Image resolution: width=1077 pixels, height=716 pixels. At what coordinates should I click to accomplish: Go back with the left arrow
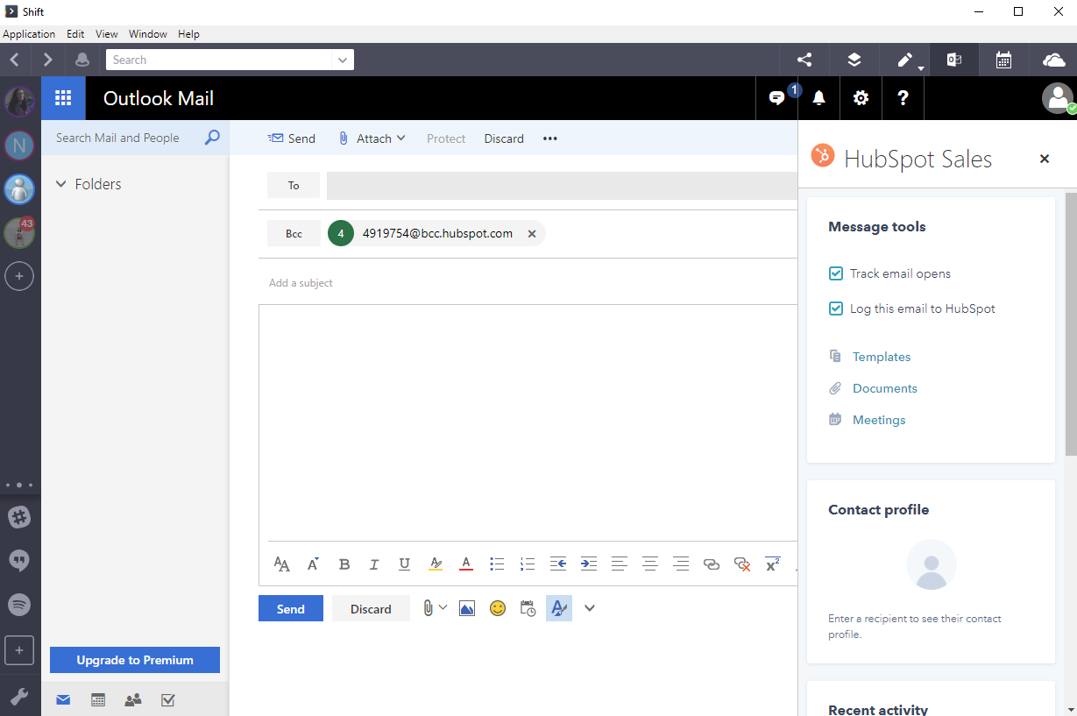(x=14, y=60)
